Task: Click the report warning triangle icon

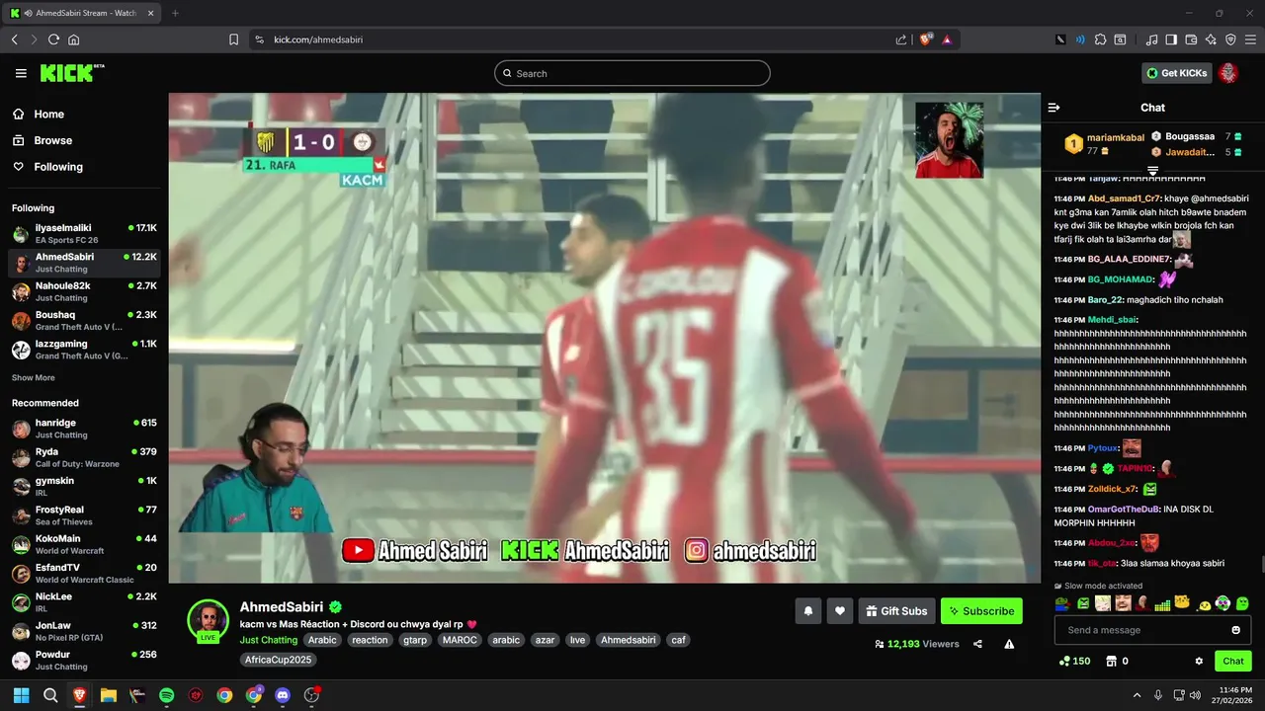Action: [1009, 644]
